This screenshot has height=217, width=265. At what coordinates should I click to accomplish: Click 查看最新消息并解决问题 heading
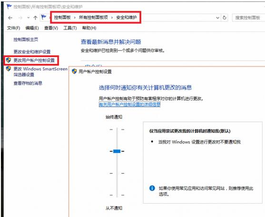(x=111, y=42)
